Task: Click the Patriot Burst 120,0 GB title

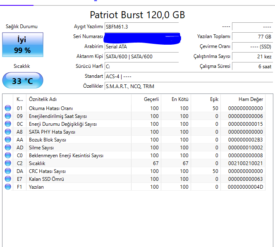Action: click(x=137, y=15)
